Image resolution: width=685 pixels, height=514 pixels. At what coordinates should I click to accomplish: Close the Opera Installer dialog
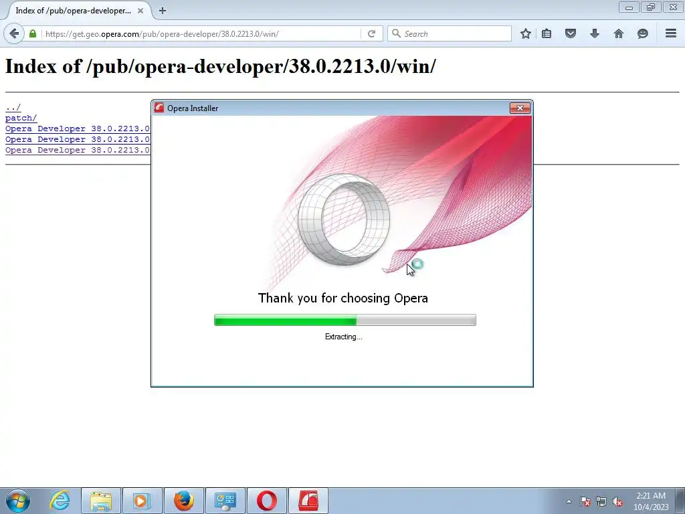click(x=520, y=108)
